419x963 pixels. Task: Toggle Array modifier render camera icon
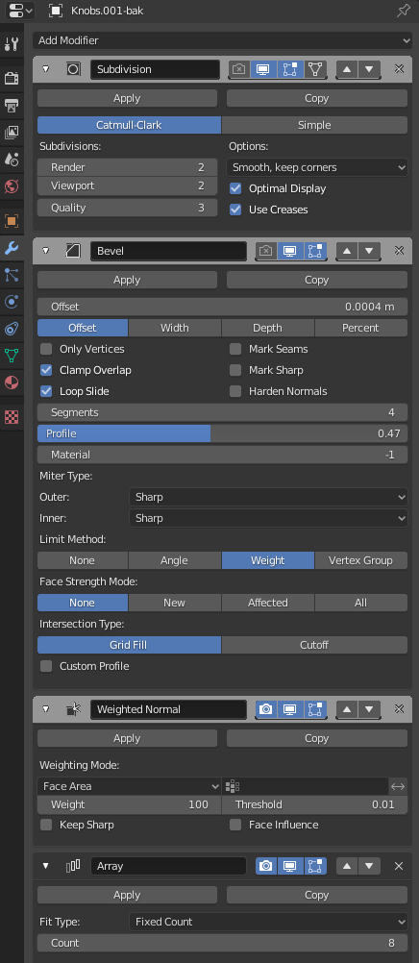point(266,866)
